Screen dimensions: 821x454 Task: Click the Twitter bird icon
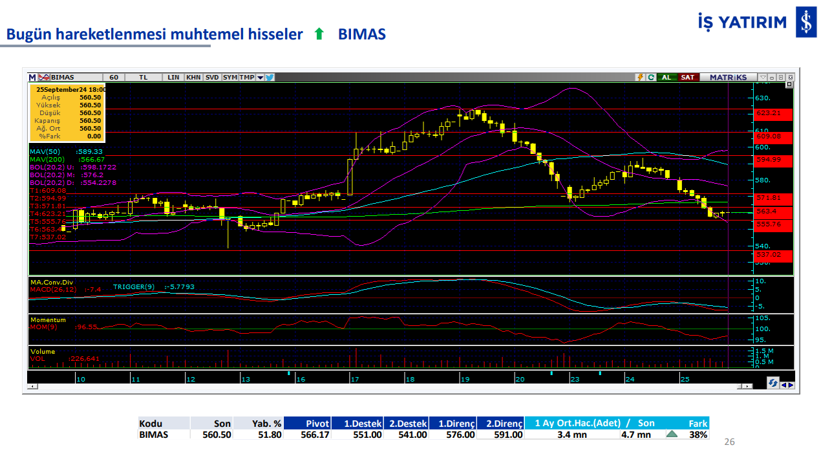click(270, 77)
